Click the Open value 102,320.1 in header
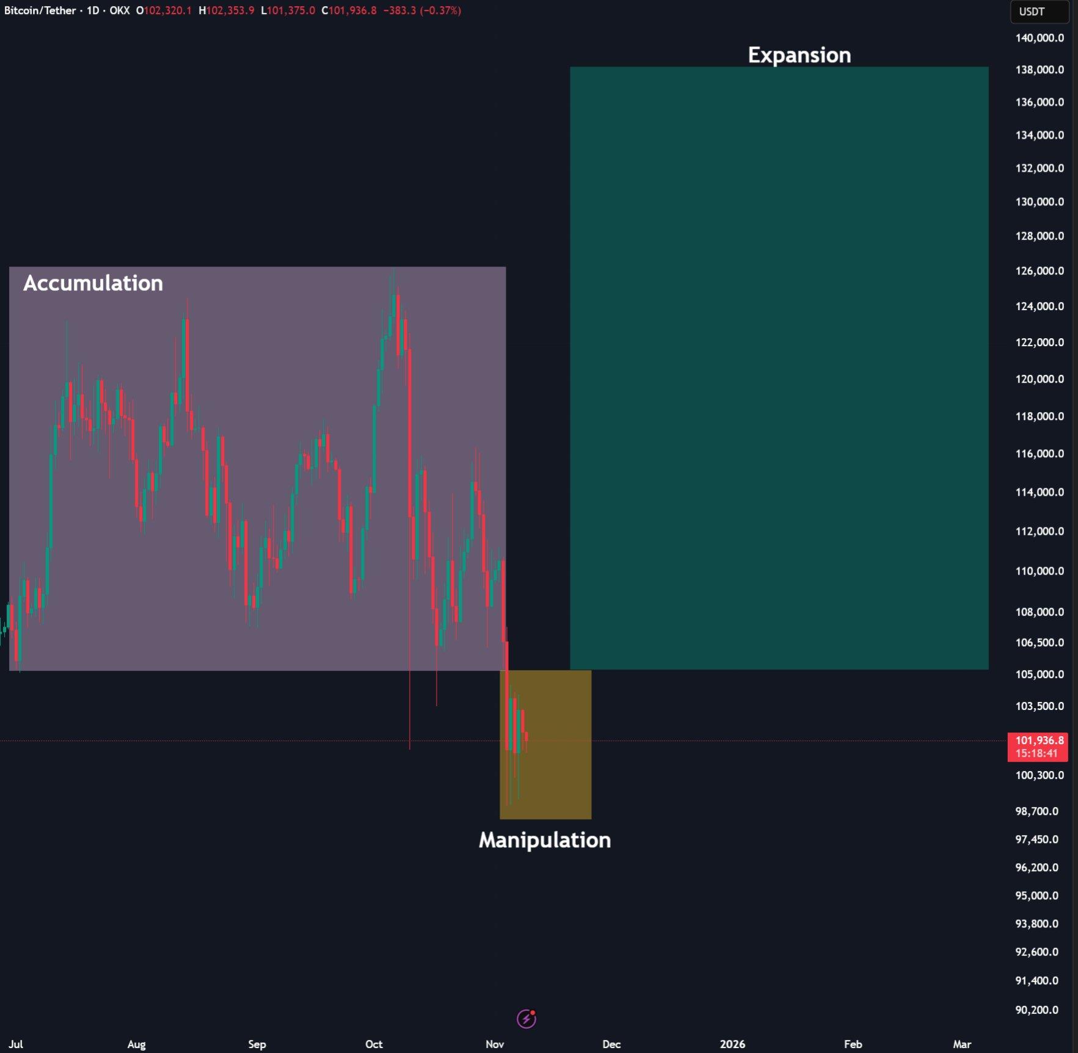This screenshot has width=1078, height=1053. (167, 10)
